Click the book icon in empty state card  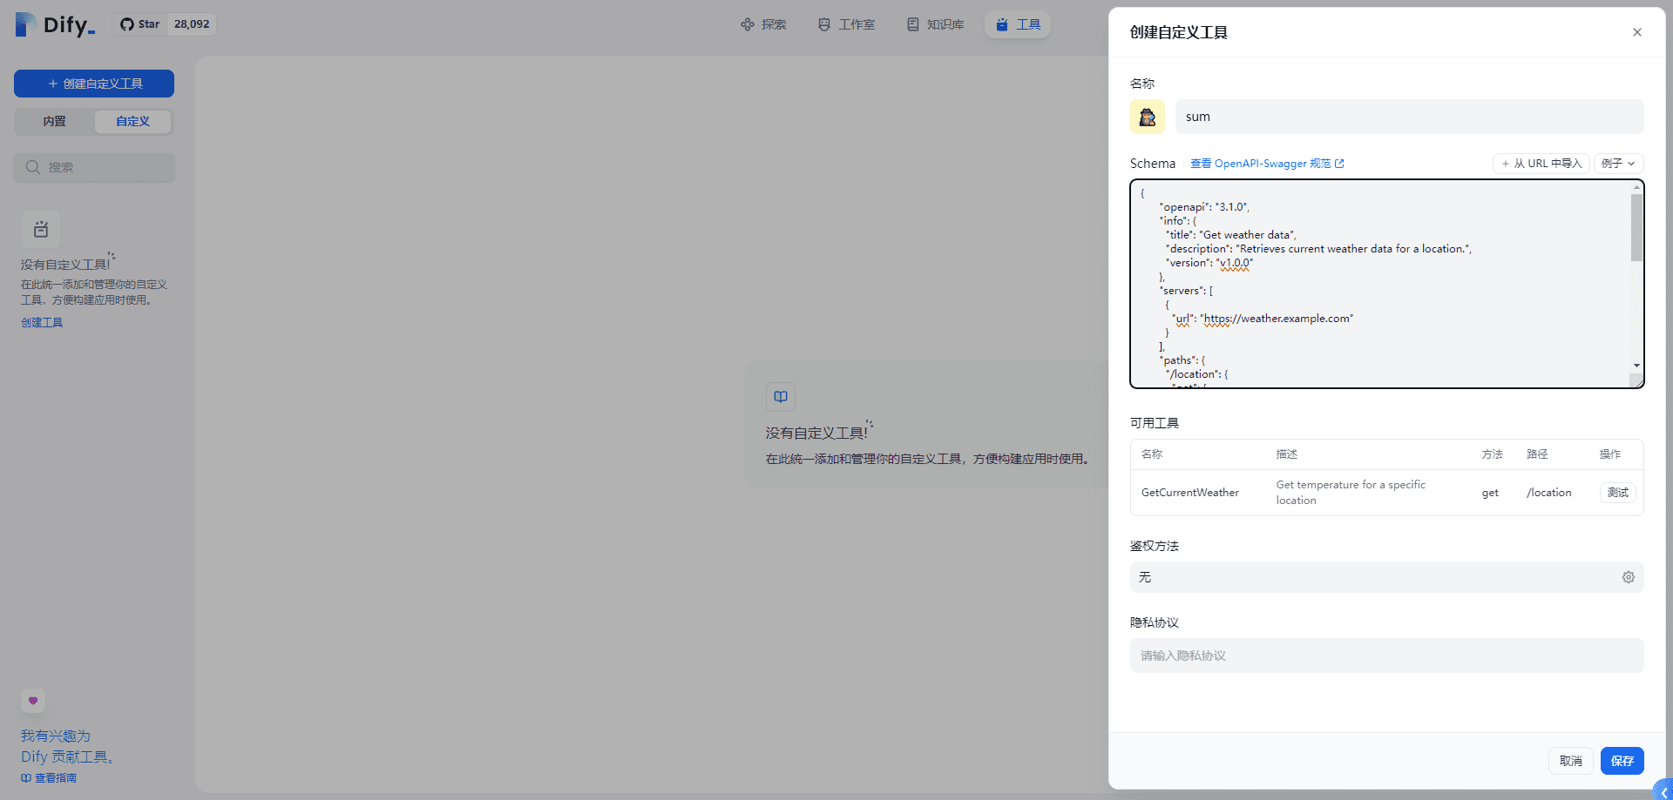(781, 397)
